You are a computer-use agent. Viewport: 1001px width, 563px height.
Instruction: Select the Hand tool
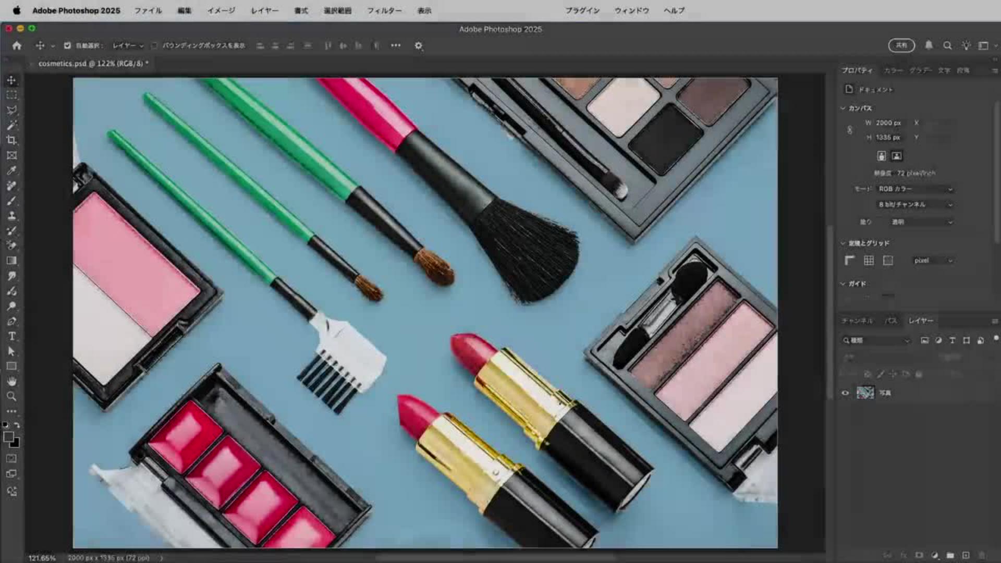tap(11, 382)
